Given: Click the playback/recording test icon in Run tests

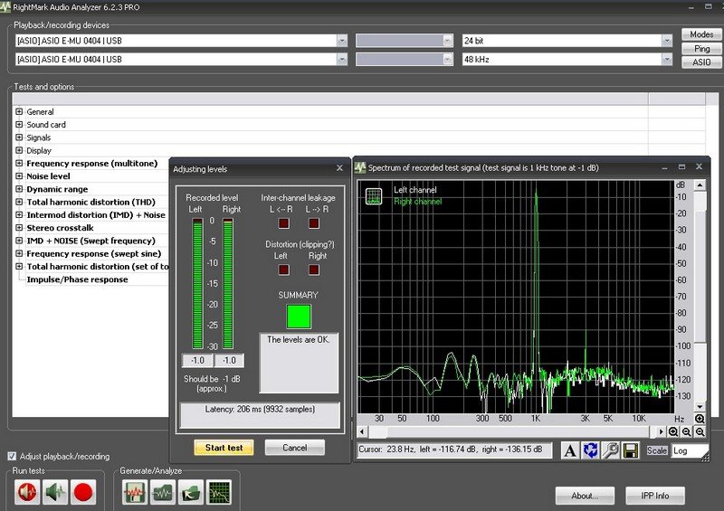Looking at the screenshot, I should [28, 492].
